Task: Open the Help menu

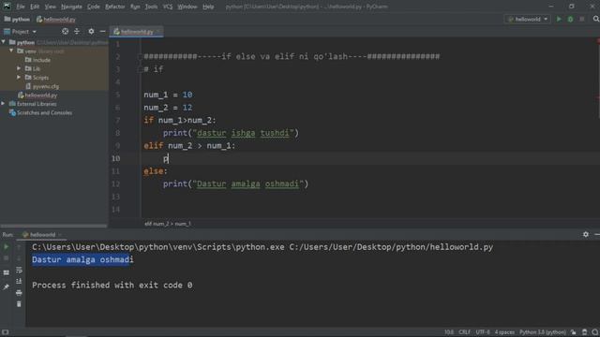Action: coord(208,7)
